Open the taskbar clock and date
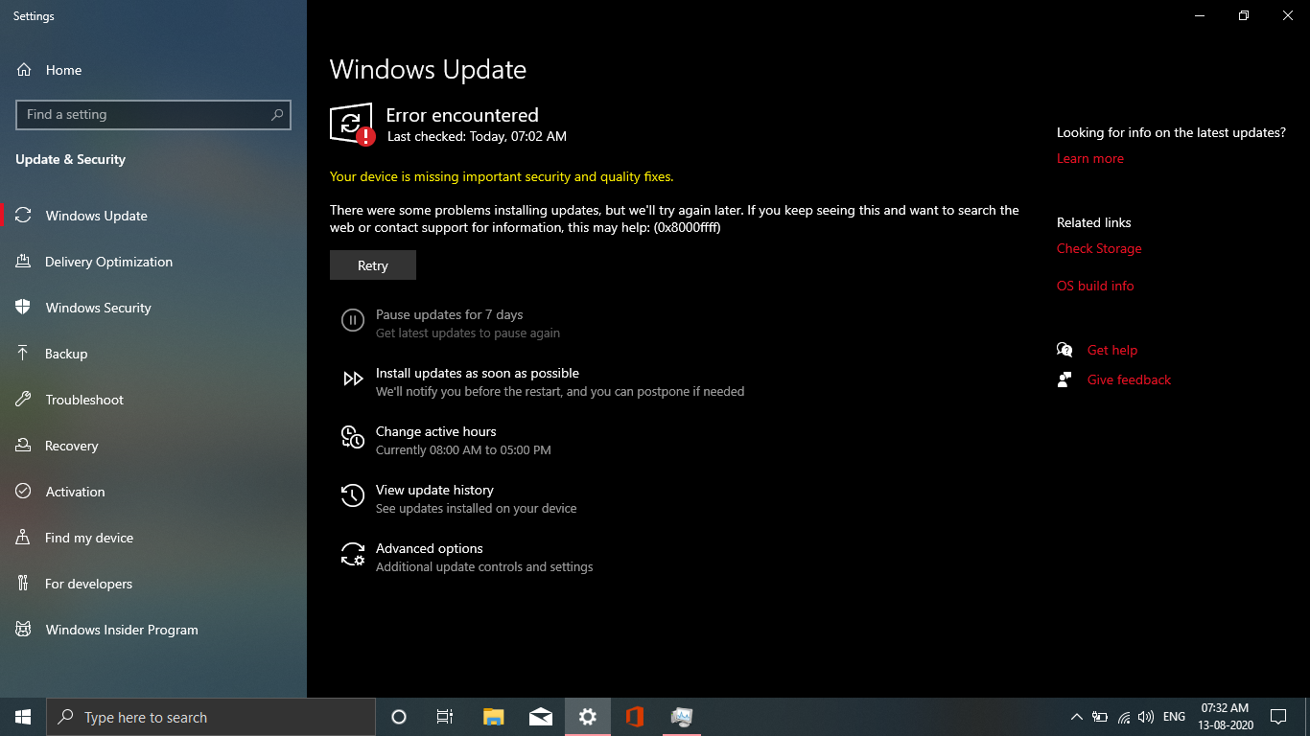Image resolution: width=1310 pixels, height=736 pixels. (x=1225, y=717)
